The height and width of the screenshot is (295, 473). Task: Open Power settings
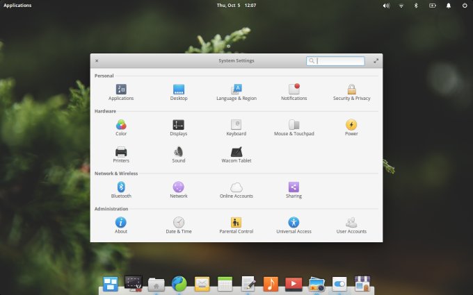[x=351, y=128]
